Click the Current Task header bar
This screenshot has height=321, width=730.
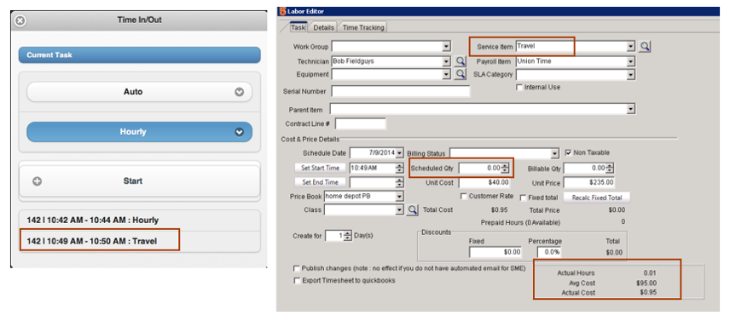click(x=139, y=54)
